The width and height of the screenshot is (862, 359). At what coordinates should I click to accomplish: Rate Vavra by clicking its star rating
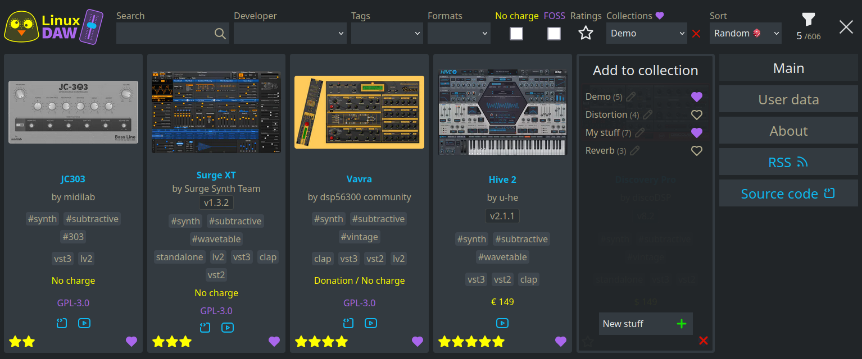coord(321,341)
